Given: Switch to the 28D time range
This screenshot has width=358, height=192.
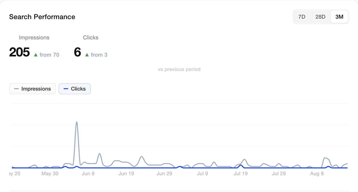Looking at the screenshot, I should 320,17.
